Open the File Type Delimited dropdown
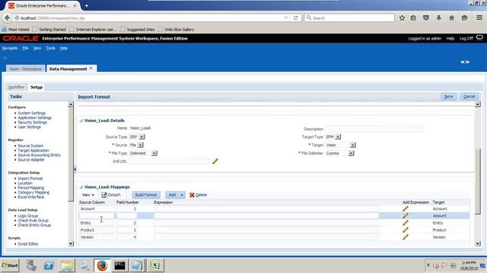The height and width of the screenshot is (273, 487). coord(154,153)
